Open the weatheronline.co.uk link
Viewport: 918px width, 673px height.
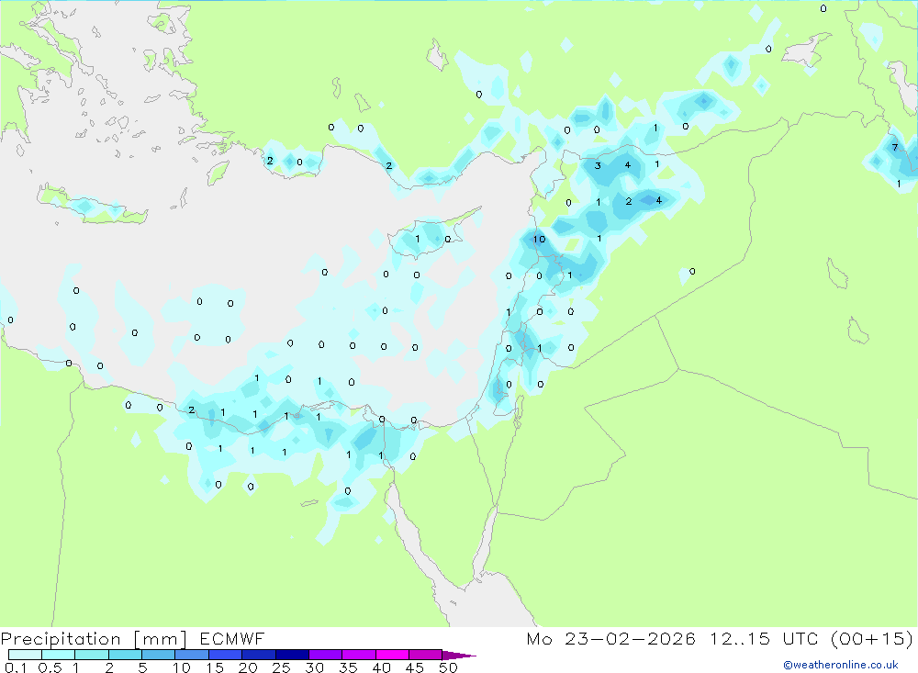pyautogui.click(x=841, y=665)
